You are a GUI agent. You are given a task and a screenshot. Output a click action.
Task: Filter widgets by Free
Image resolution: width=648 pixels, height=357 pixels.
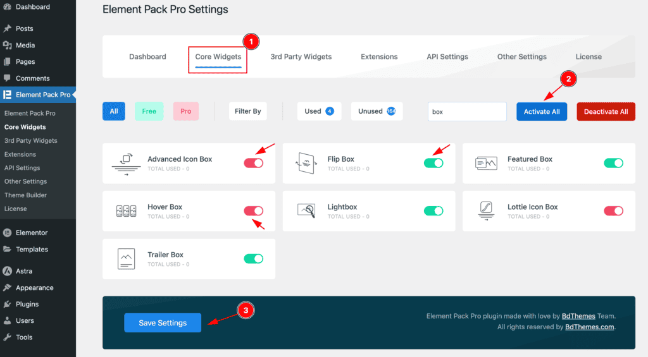pyautogui.click(x=149, y=111)
